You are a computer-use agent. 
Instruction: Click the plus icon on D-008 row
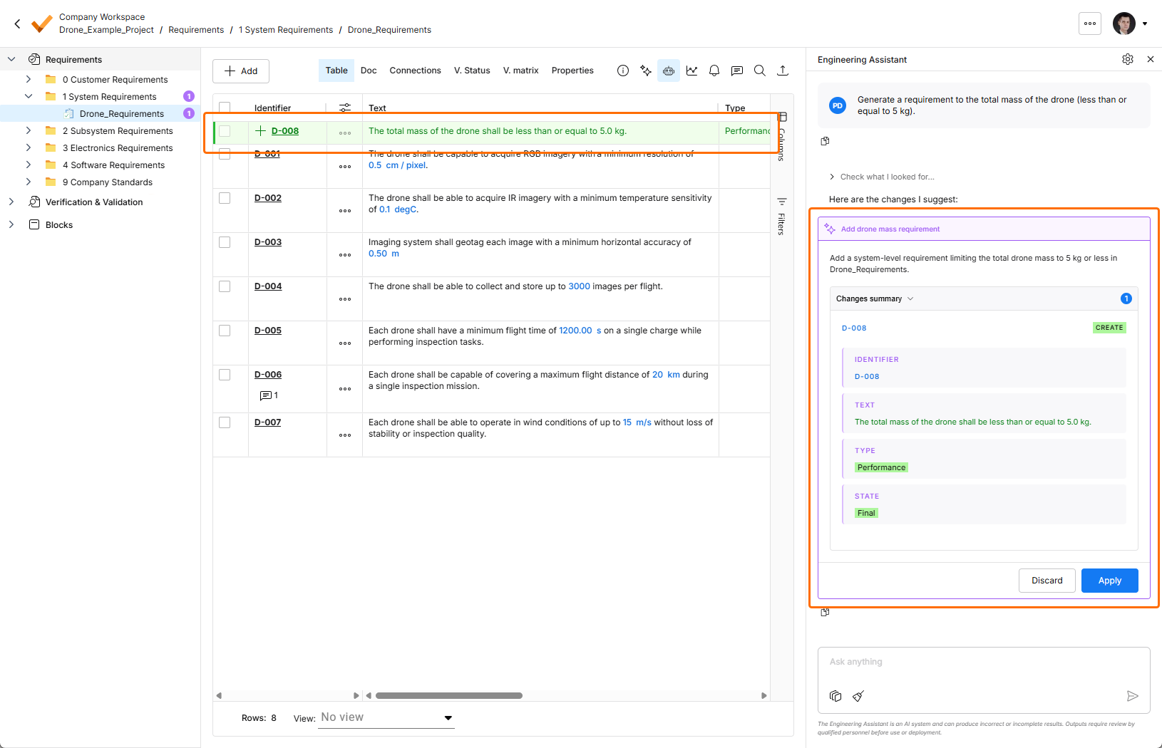pos(261,131)
